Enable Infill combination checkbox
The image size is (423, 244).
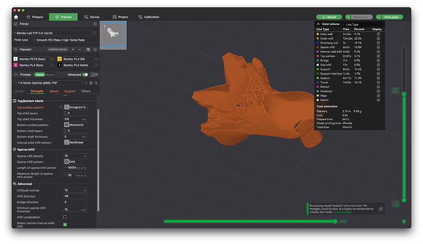coord(65,217)
